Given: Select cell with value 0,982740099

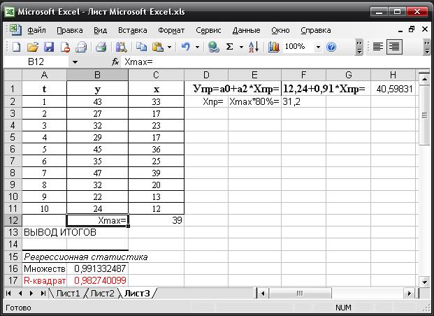Looking at the screenshot, I should pos(97,280).
